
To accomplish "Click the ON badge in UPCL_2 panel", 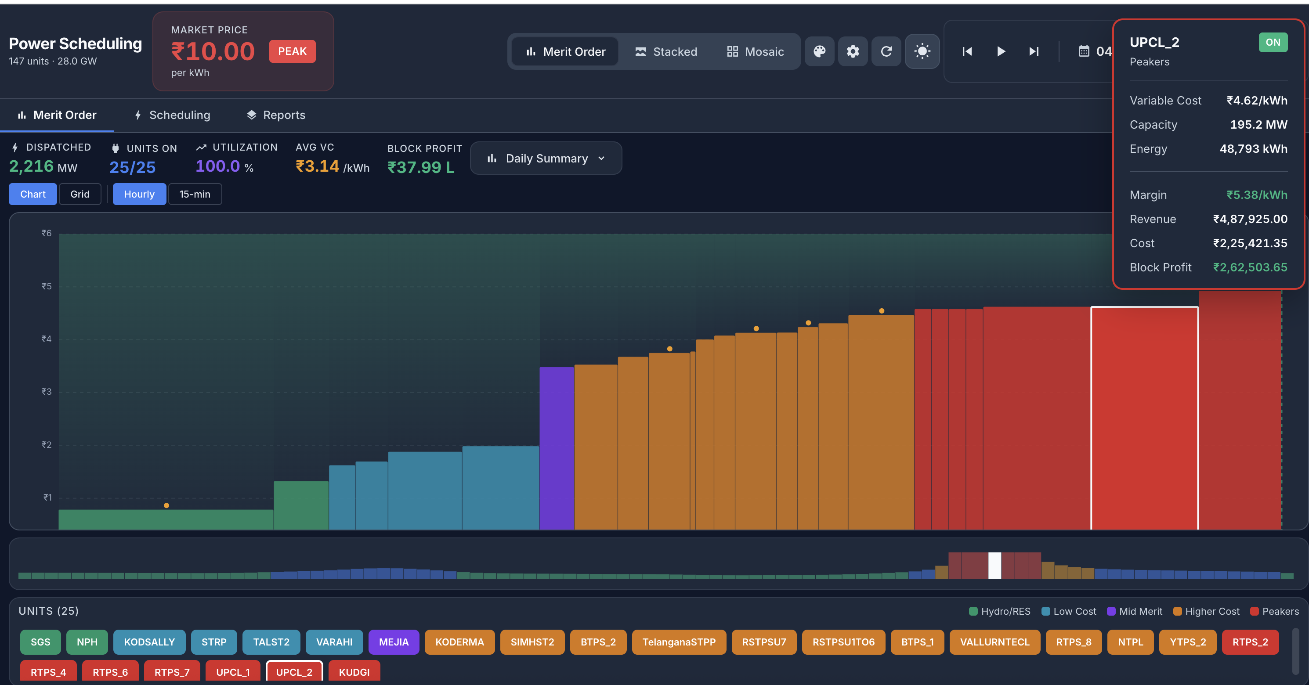I will pos(1273,42).
